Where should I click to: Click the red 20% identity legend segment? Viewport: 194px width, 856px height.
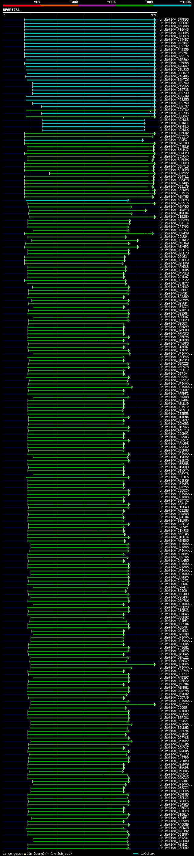point(22,5)
